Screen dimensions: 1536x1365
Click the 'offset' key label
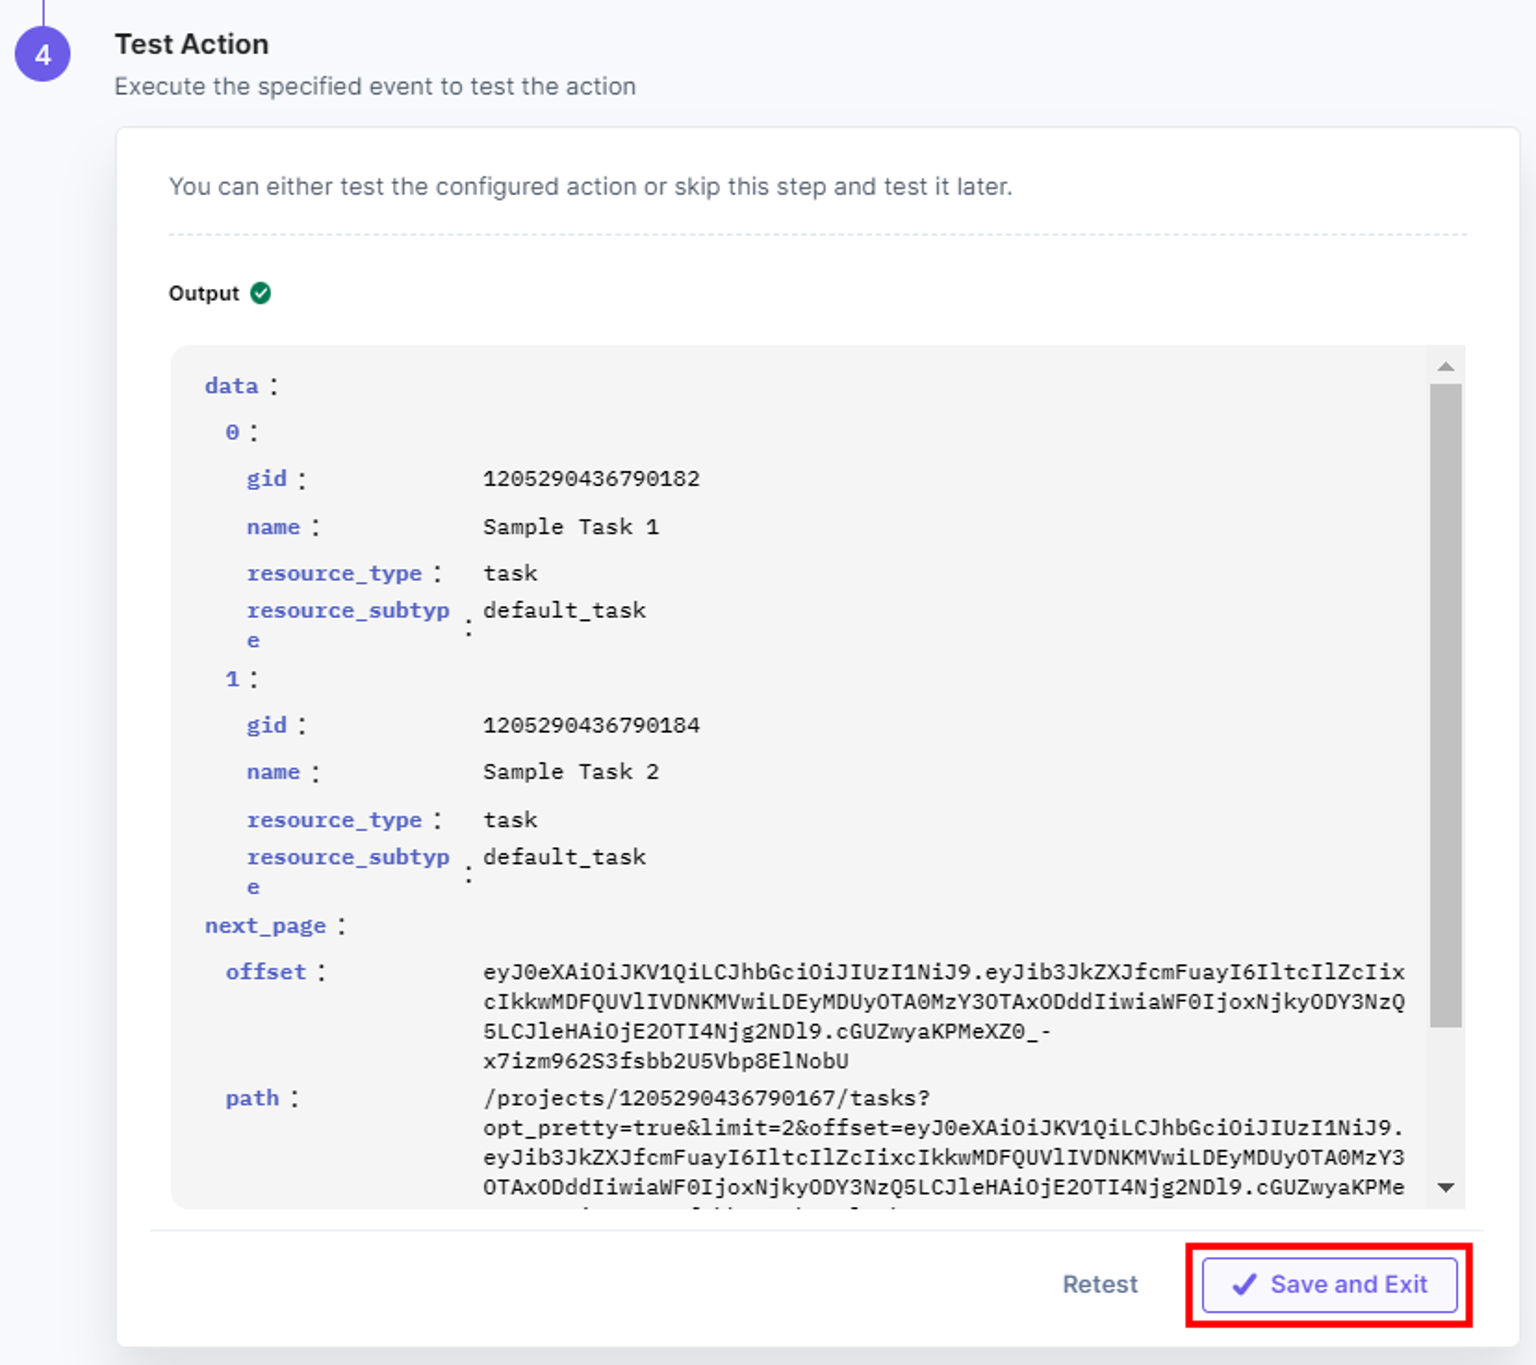(266, 972)
